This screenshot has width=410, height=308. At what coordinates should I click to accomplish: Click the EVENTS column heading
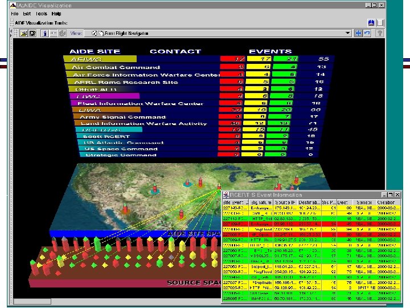tap(270, 51)
